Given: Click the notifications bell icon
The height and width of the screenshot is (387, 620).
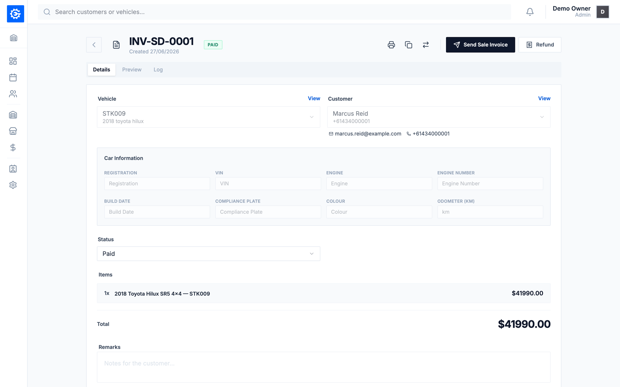Looking at the screenshot, I should [x=530, y=12].
